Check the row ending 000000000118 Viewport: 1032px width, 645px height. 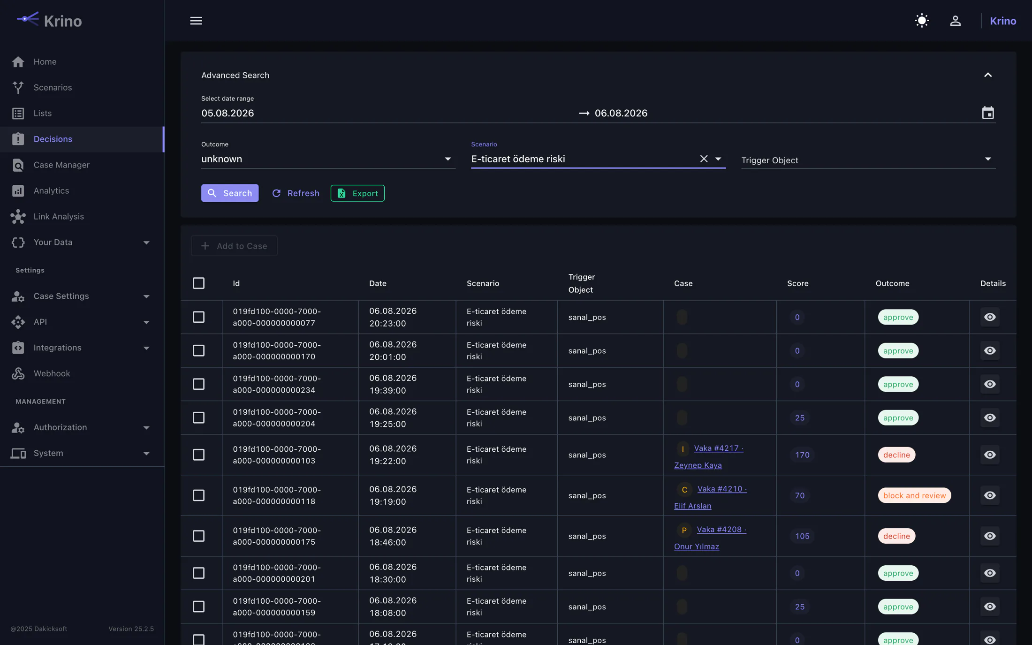pyautogui.click(x=199, y=495)
